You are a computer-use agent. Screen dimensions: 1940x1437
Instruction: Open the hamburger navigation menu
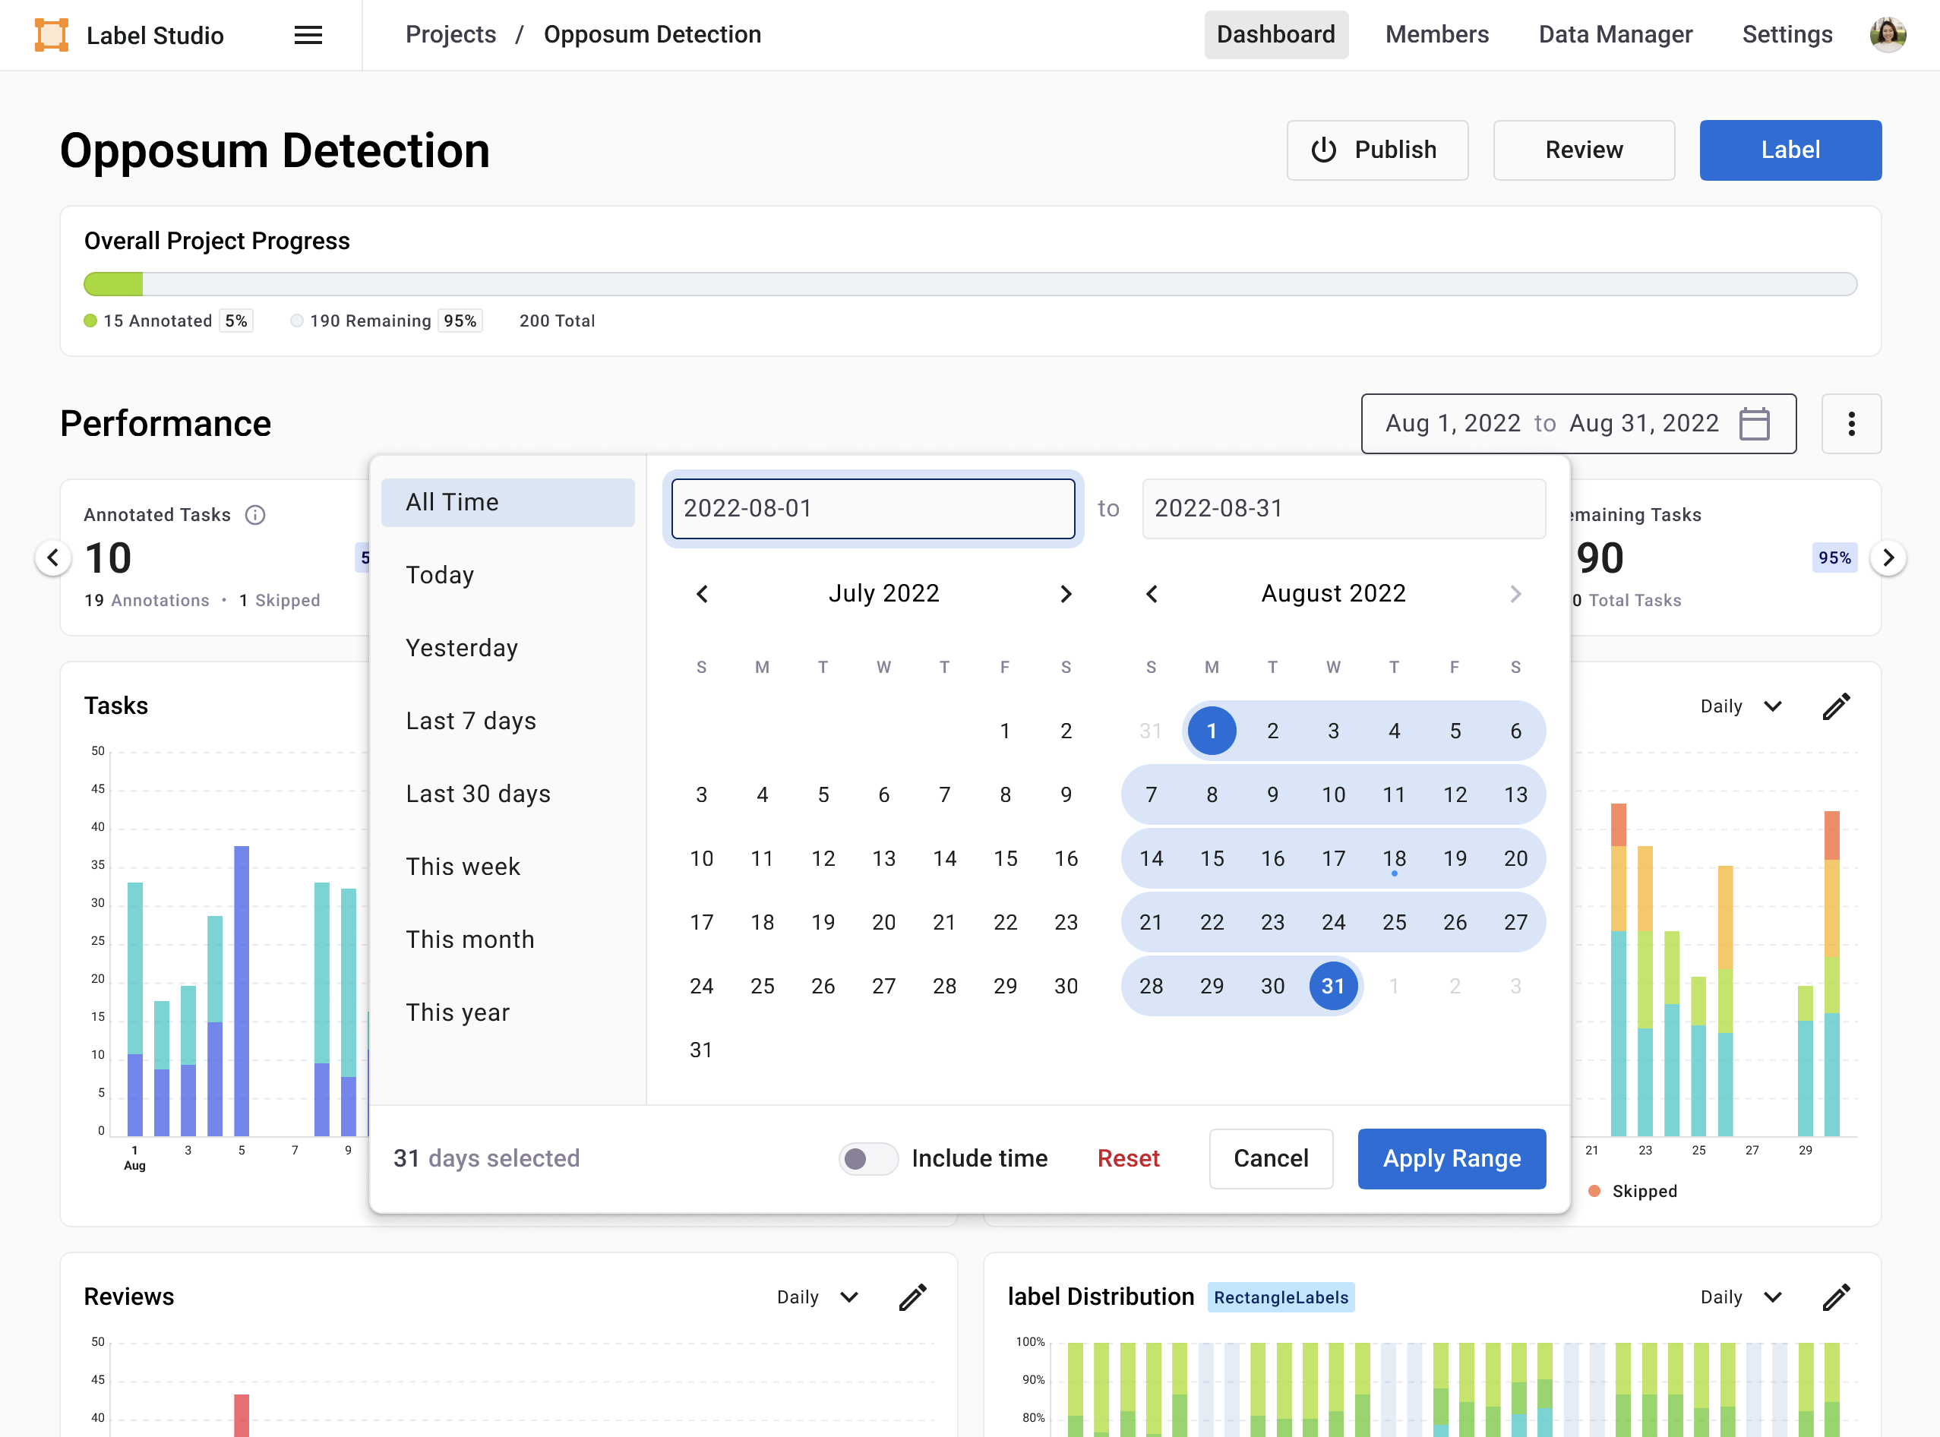[x=308, y=35]
